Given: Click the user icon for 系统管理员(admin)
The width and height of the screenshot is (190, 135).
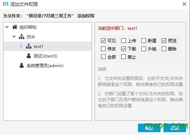Looking at the screenshot, I should click(x=22, y=65).
